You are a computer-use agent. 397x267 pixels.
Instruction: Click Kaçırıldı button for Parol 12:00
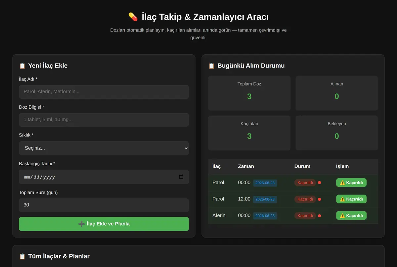coord(351,199)
